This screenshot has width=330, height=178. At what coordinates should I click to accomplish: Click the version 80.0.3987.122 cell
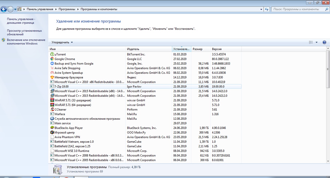(220, 59)
